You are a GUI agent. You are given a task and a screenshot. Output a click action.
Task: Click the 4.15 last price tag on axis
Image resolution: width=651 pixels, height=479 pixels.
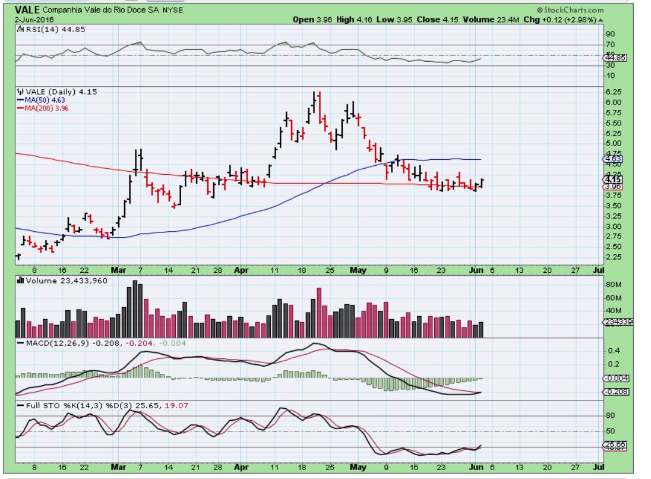click(612, 179)
